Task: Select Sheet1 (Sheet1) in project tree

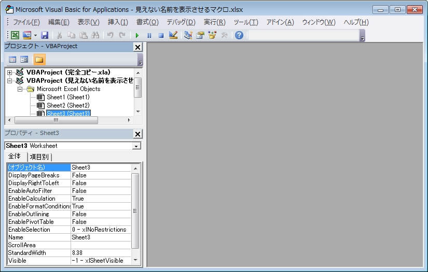Action: coord(68,97)
